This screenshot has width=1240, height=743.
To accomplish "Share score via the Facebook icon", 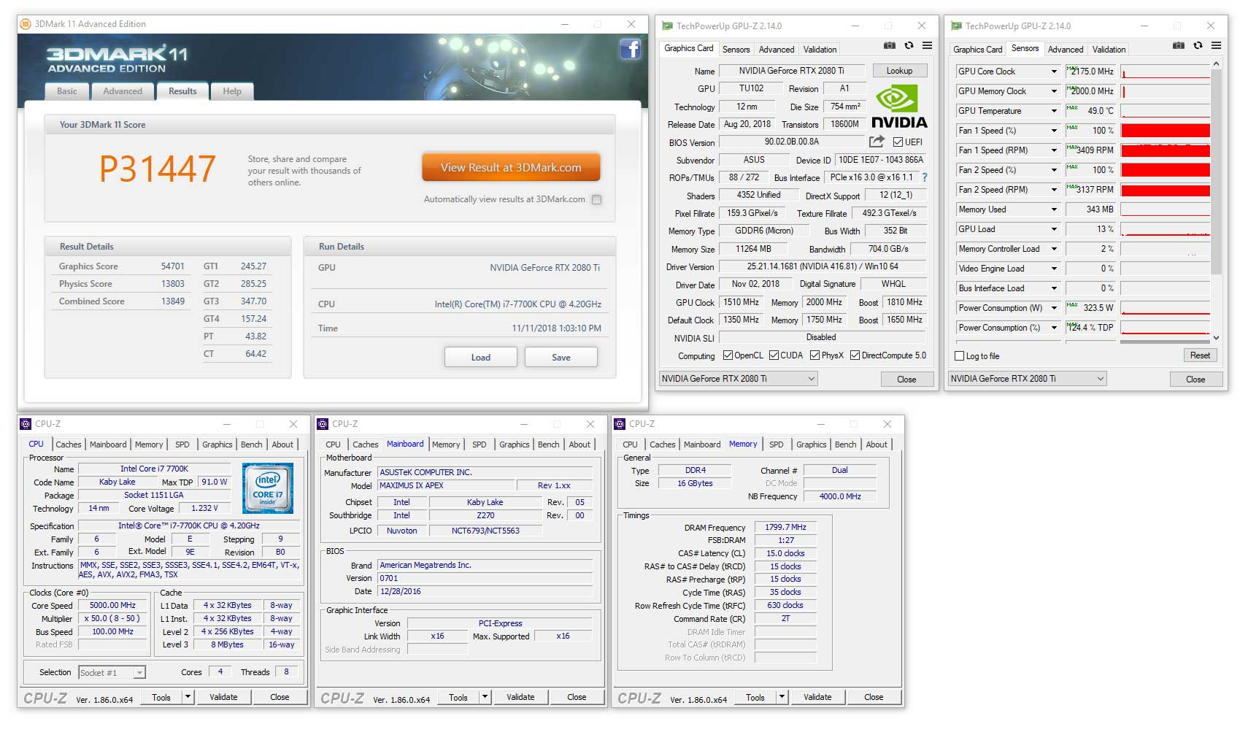I will coord(629,50).
